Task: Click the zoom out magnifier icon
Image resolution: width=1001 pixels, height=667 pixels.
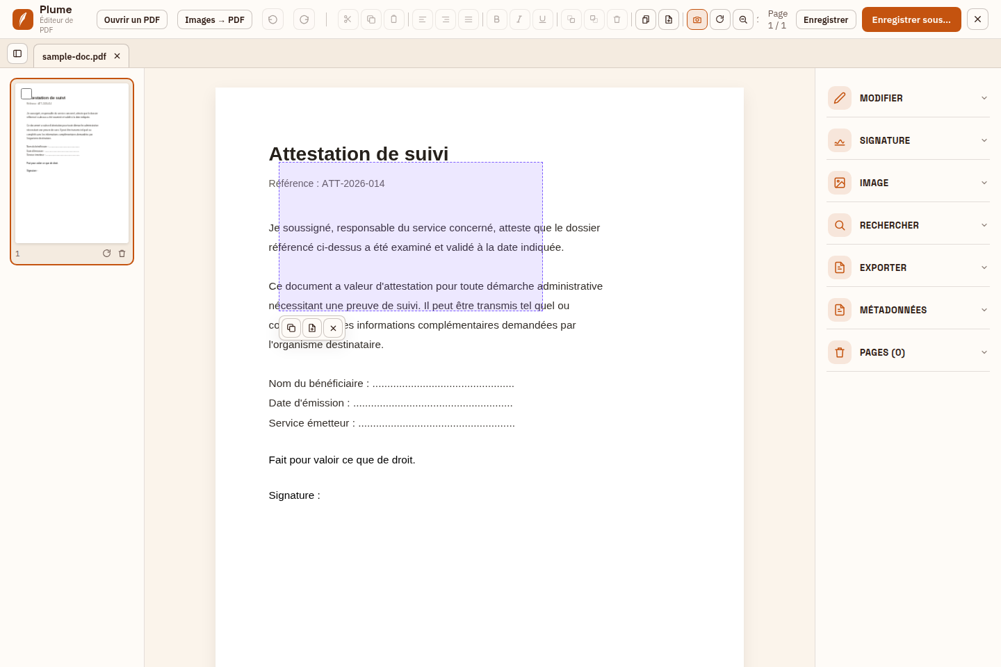Action: pos(743,19)
